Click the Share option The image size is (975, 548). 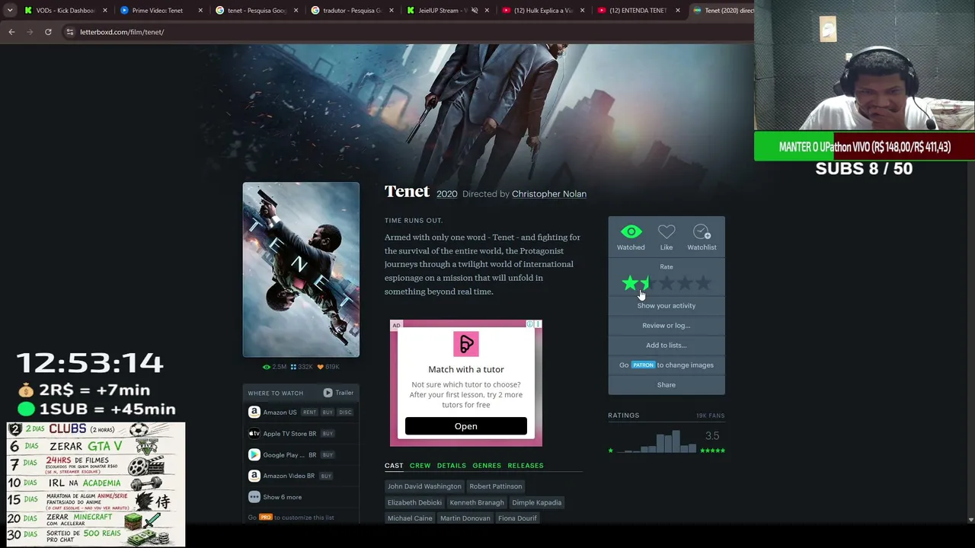click(x=667, y=384)
